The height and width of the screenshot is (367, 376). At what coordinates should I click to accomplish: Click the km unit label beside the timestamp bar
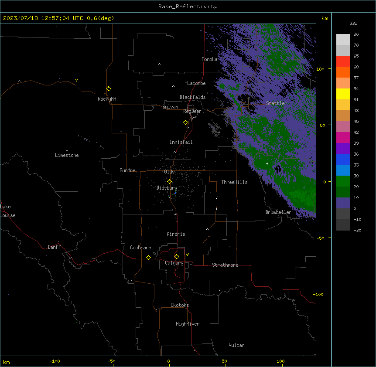[325, 18]
